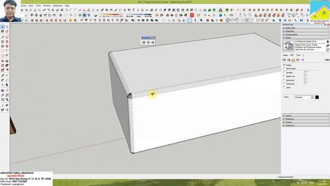
Task: Expand the Instructor panel
Action: point(305,125)
